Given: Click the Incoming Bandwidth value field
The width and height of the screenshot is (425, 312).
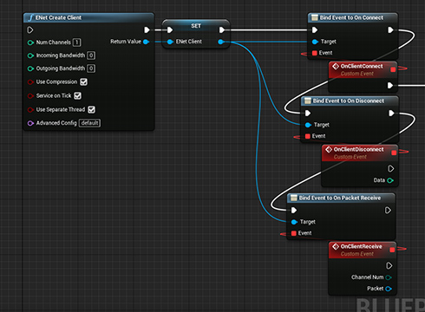Looking at the screenshot, I should click(x=91, y=55).
